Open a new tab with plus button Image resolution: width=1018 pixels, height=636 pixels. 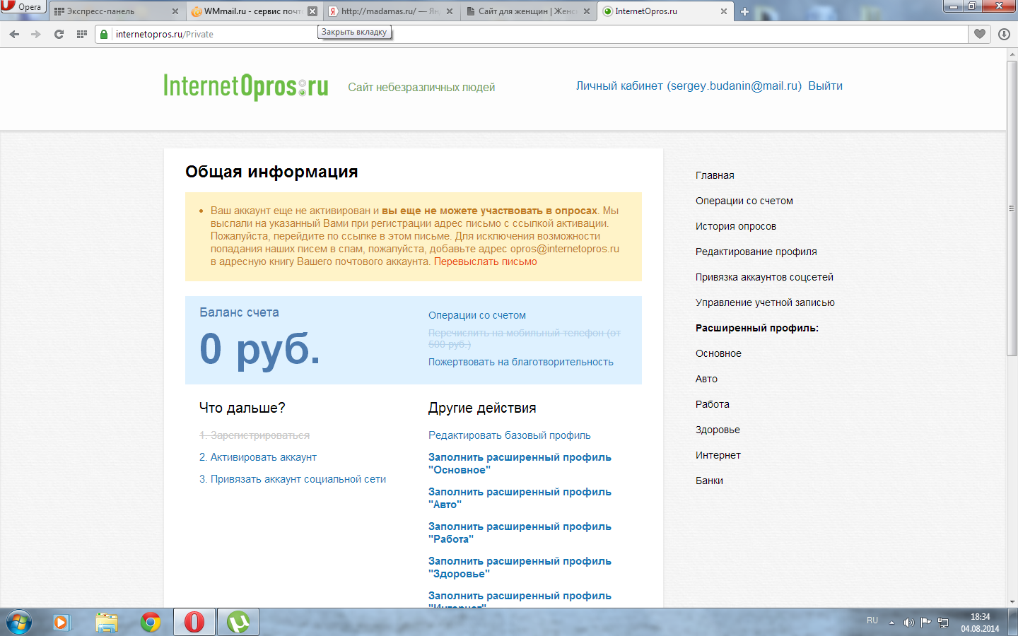pos(744,11)
